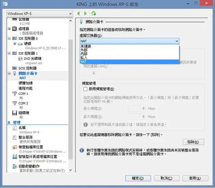Select the 磁碟機 floppy drive icon
The image size is (215, 188).
[15, 113]
